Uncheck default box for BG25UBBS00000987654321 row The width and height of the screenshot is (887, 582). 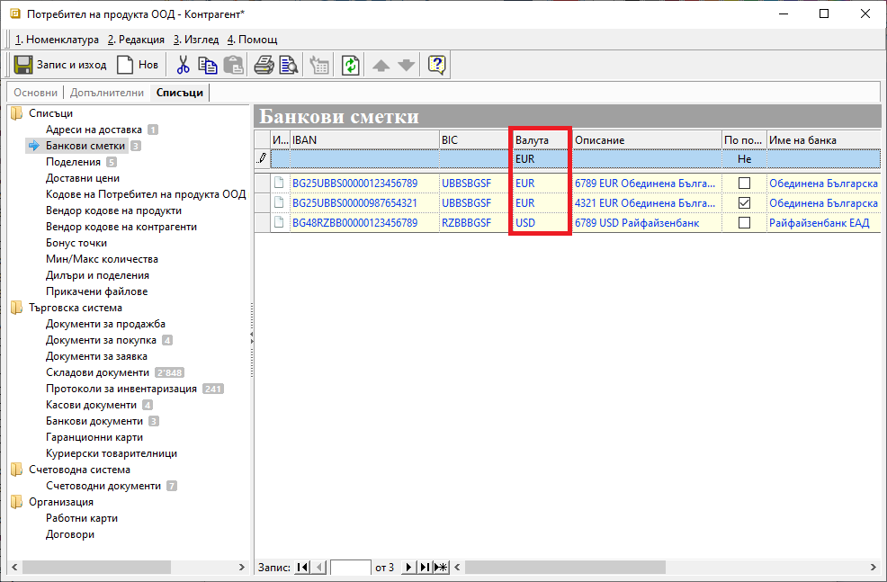[x=744, y=202]
